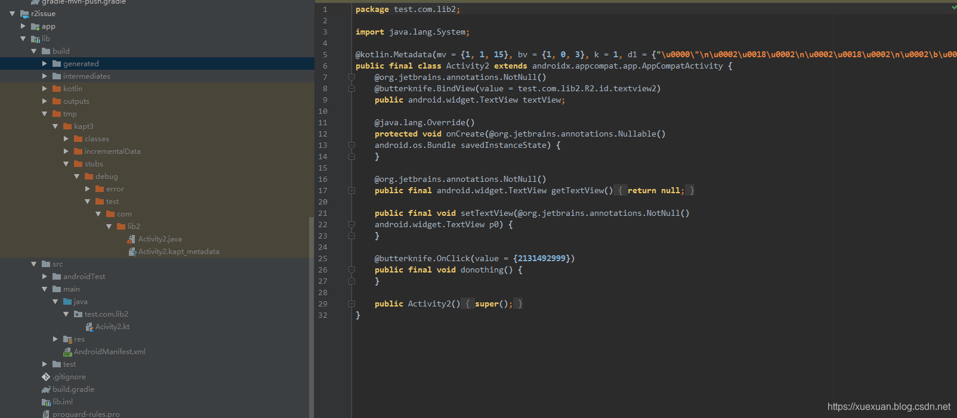Click the androidTest folder icon

click(x=57, y=277)
